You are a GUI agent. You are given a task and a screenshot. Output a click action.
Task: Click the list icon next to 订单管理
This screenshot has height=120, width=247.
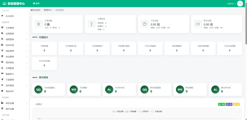tap(2, 28)
